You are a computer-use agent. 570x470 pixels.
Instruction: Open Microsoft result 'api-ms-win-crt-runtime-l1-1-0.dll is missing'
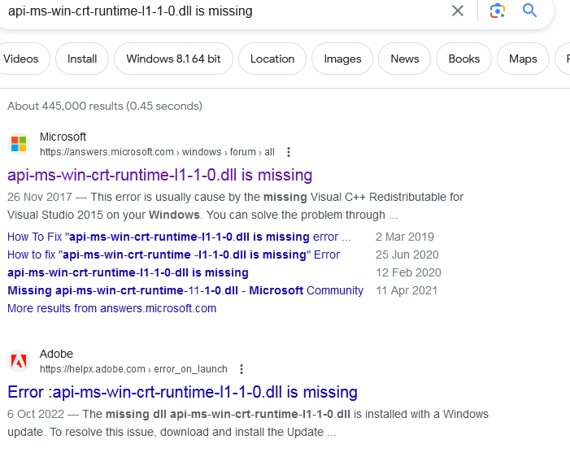pyautogui.click(x=160, y=175)
